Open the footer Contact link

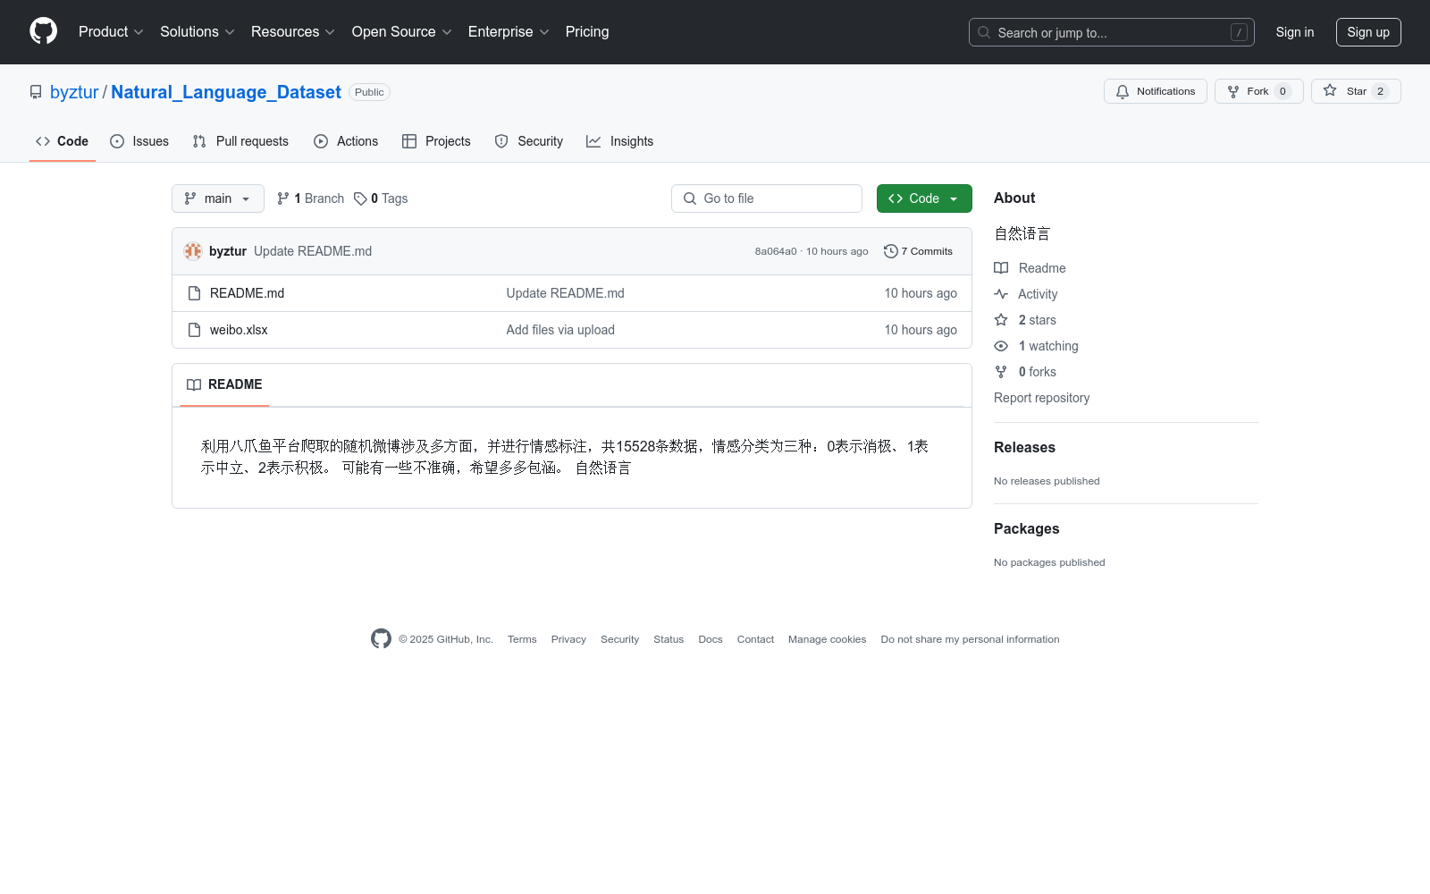tap(755, 639)
